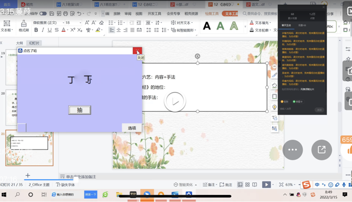Screen dimensions: 352x202
Task: Select justify text alignment
Action: click(133, 30)
